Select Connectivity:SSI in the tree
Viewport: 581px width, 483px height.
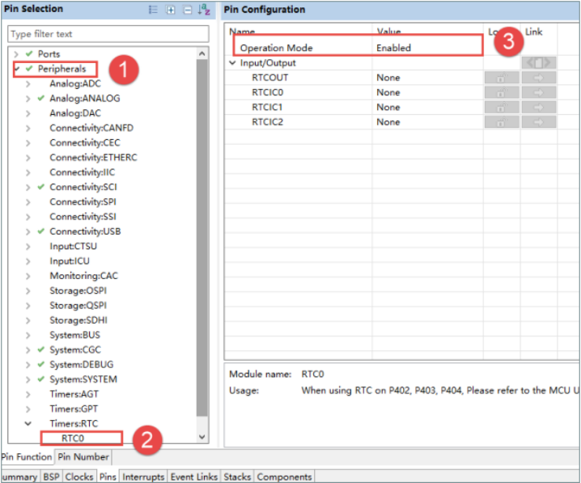click(83, 217)
